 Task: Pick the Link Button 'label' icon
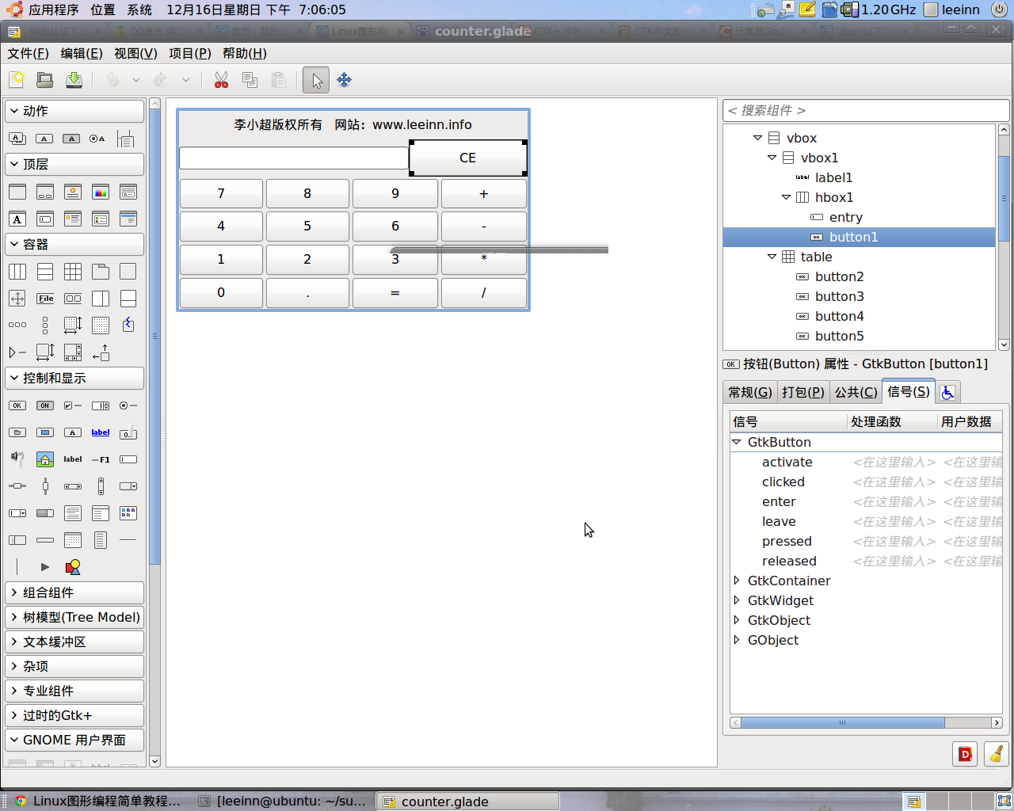coord(101,432)
